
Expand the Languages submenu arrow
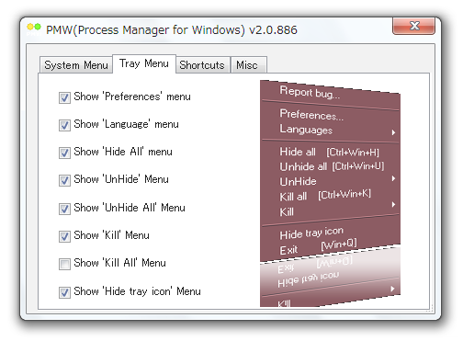coord(393,132)
